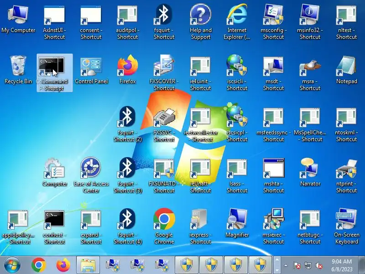Select the ieetwcollector shortcut icon
Screen dimensions: 365x274
pyautogui.click(x=201, y=125)
